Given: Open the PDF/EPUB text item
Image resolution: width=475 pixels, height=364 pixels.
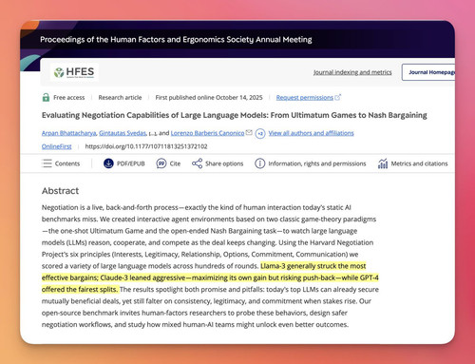Looking at the screenshot, I should tap(130, 163).
